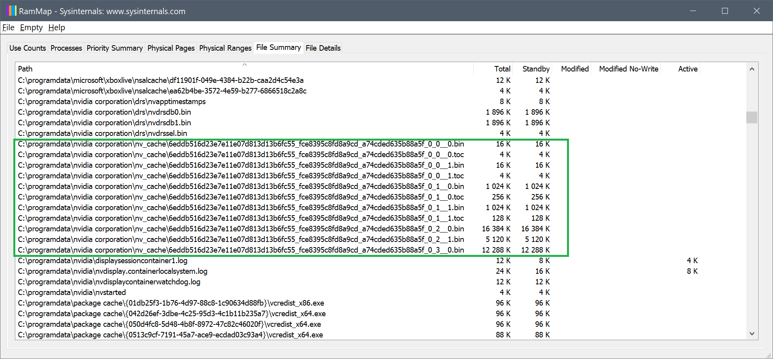Select the displaysessioncontainer1.log row
The height and width of the screenshot is (359, 773).
357,260
